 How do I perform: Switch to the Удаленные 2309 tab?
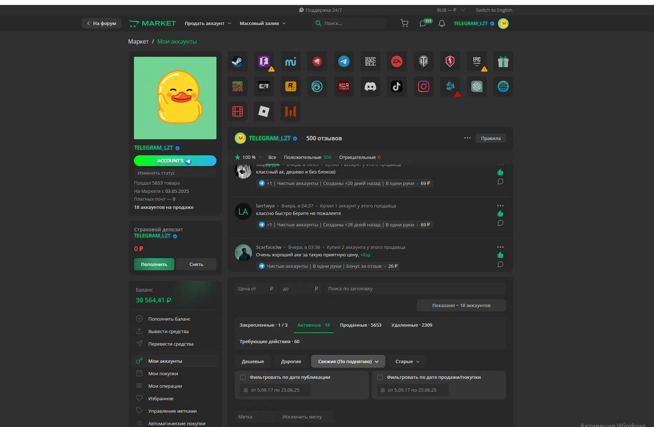coord(412,325)
